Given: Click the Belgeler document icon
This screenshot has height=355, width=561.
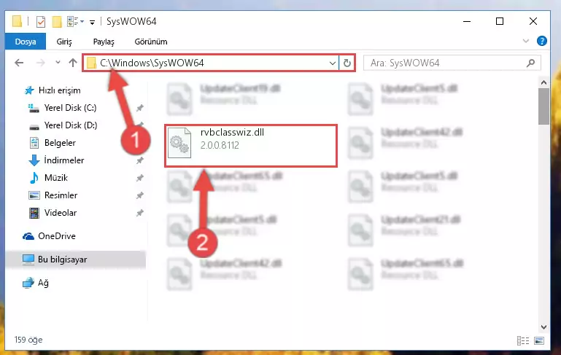Looking at the screenshot, I should coord(34,143).
